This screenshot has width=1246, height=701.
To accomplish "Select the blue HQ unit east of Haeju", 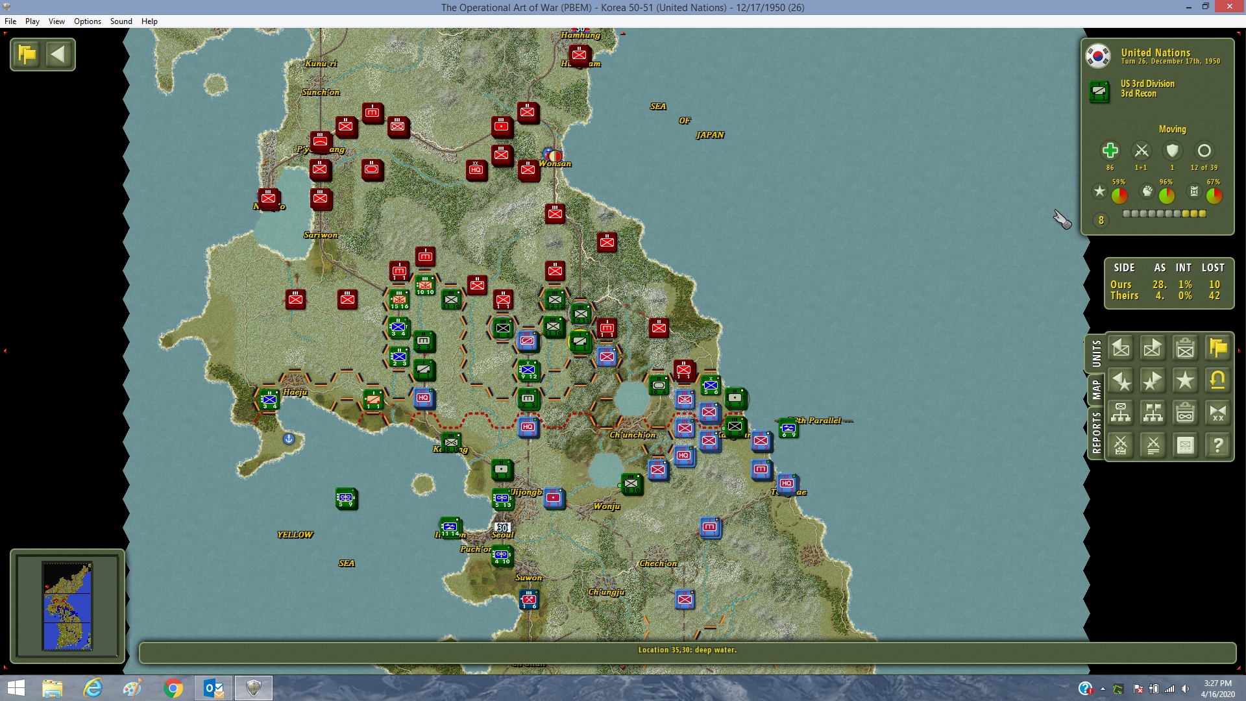I will [424, 398].
